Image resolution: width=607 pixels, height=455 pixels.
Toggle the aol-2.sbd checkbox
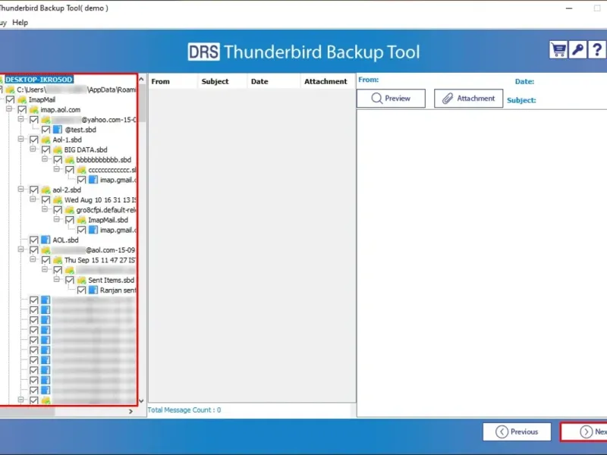(x=34, y=190)
